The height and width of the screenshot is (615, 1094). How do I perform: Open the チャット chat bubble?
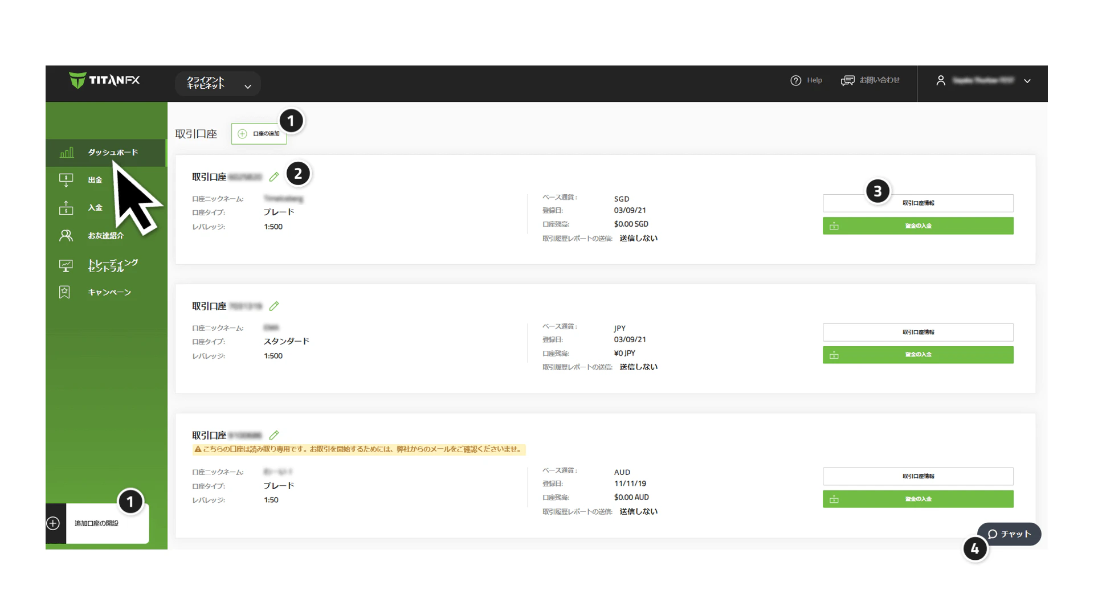(1009, 534)
